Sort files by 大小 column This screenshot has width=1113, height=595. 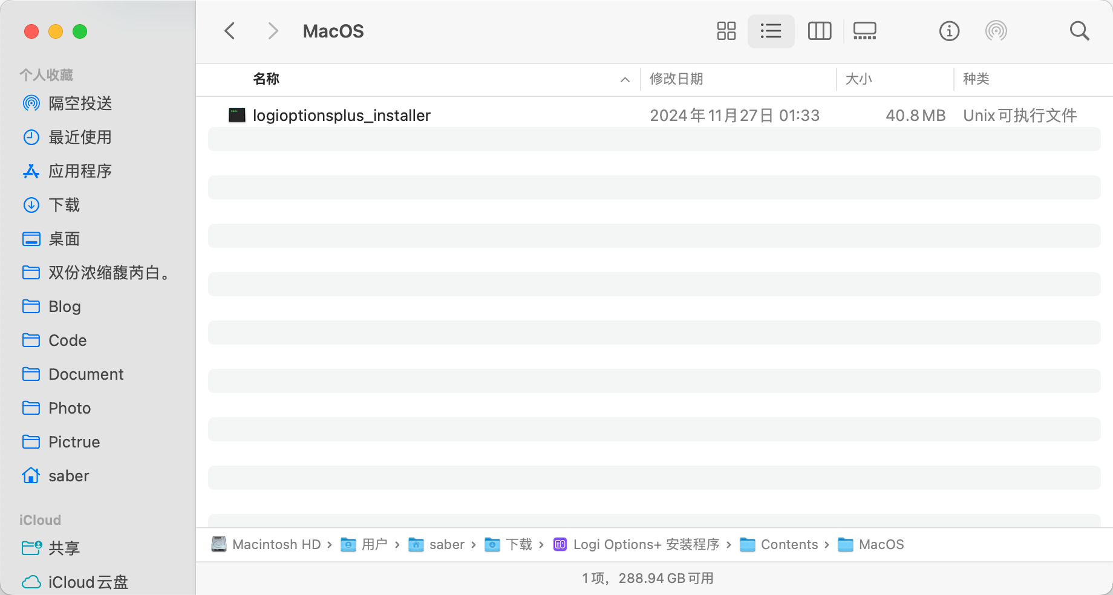(858, 79)
